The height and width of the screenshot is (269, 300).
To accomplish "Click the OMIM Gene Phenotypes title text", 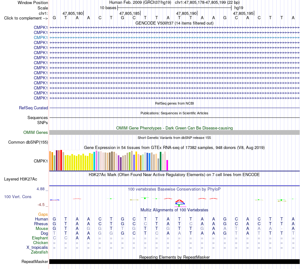I will tap(175, 128).
